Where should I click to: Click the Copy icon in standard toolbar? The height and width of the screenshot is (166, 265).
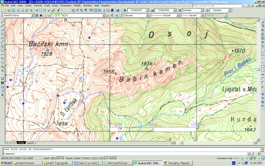[41, 10]
